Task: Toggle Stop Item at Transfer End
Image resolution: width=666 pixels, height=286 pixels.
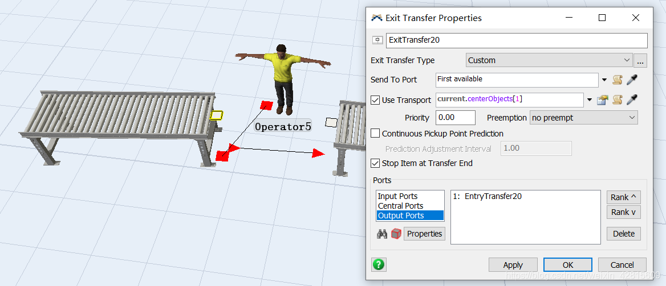Action: point(375,163)
